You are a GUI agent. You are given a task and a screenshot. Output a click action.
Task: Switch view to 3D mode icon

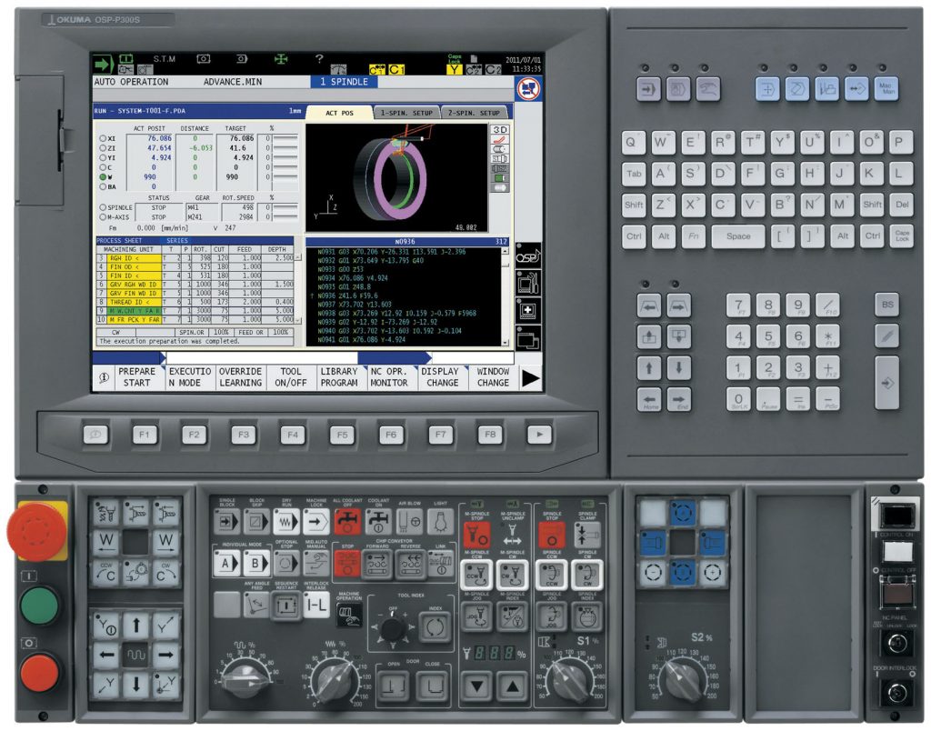[x=500, y=129]
